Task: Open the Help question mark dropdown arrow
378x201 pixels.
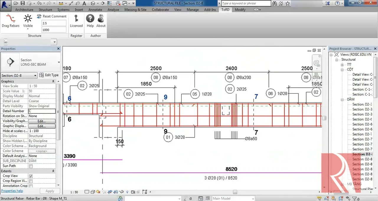Action: pyautogui.click(x=343, y=4)
